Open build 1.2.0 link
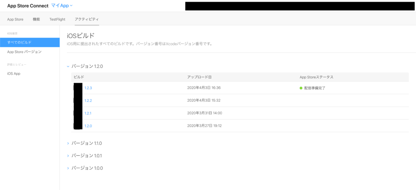This screenshot has width=416, height=190. tap(88, 126)
